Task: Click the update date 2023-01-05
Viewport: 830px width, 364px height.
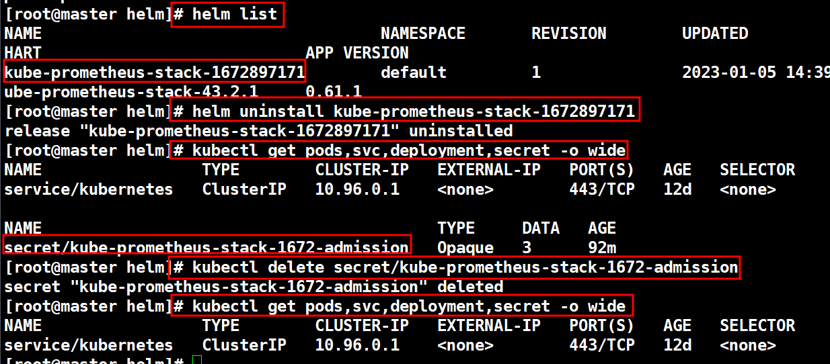Action: tap(728, 72)
